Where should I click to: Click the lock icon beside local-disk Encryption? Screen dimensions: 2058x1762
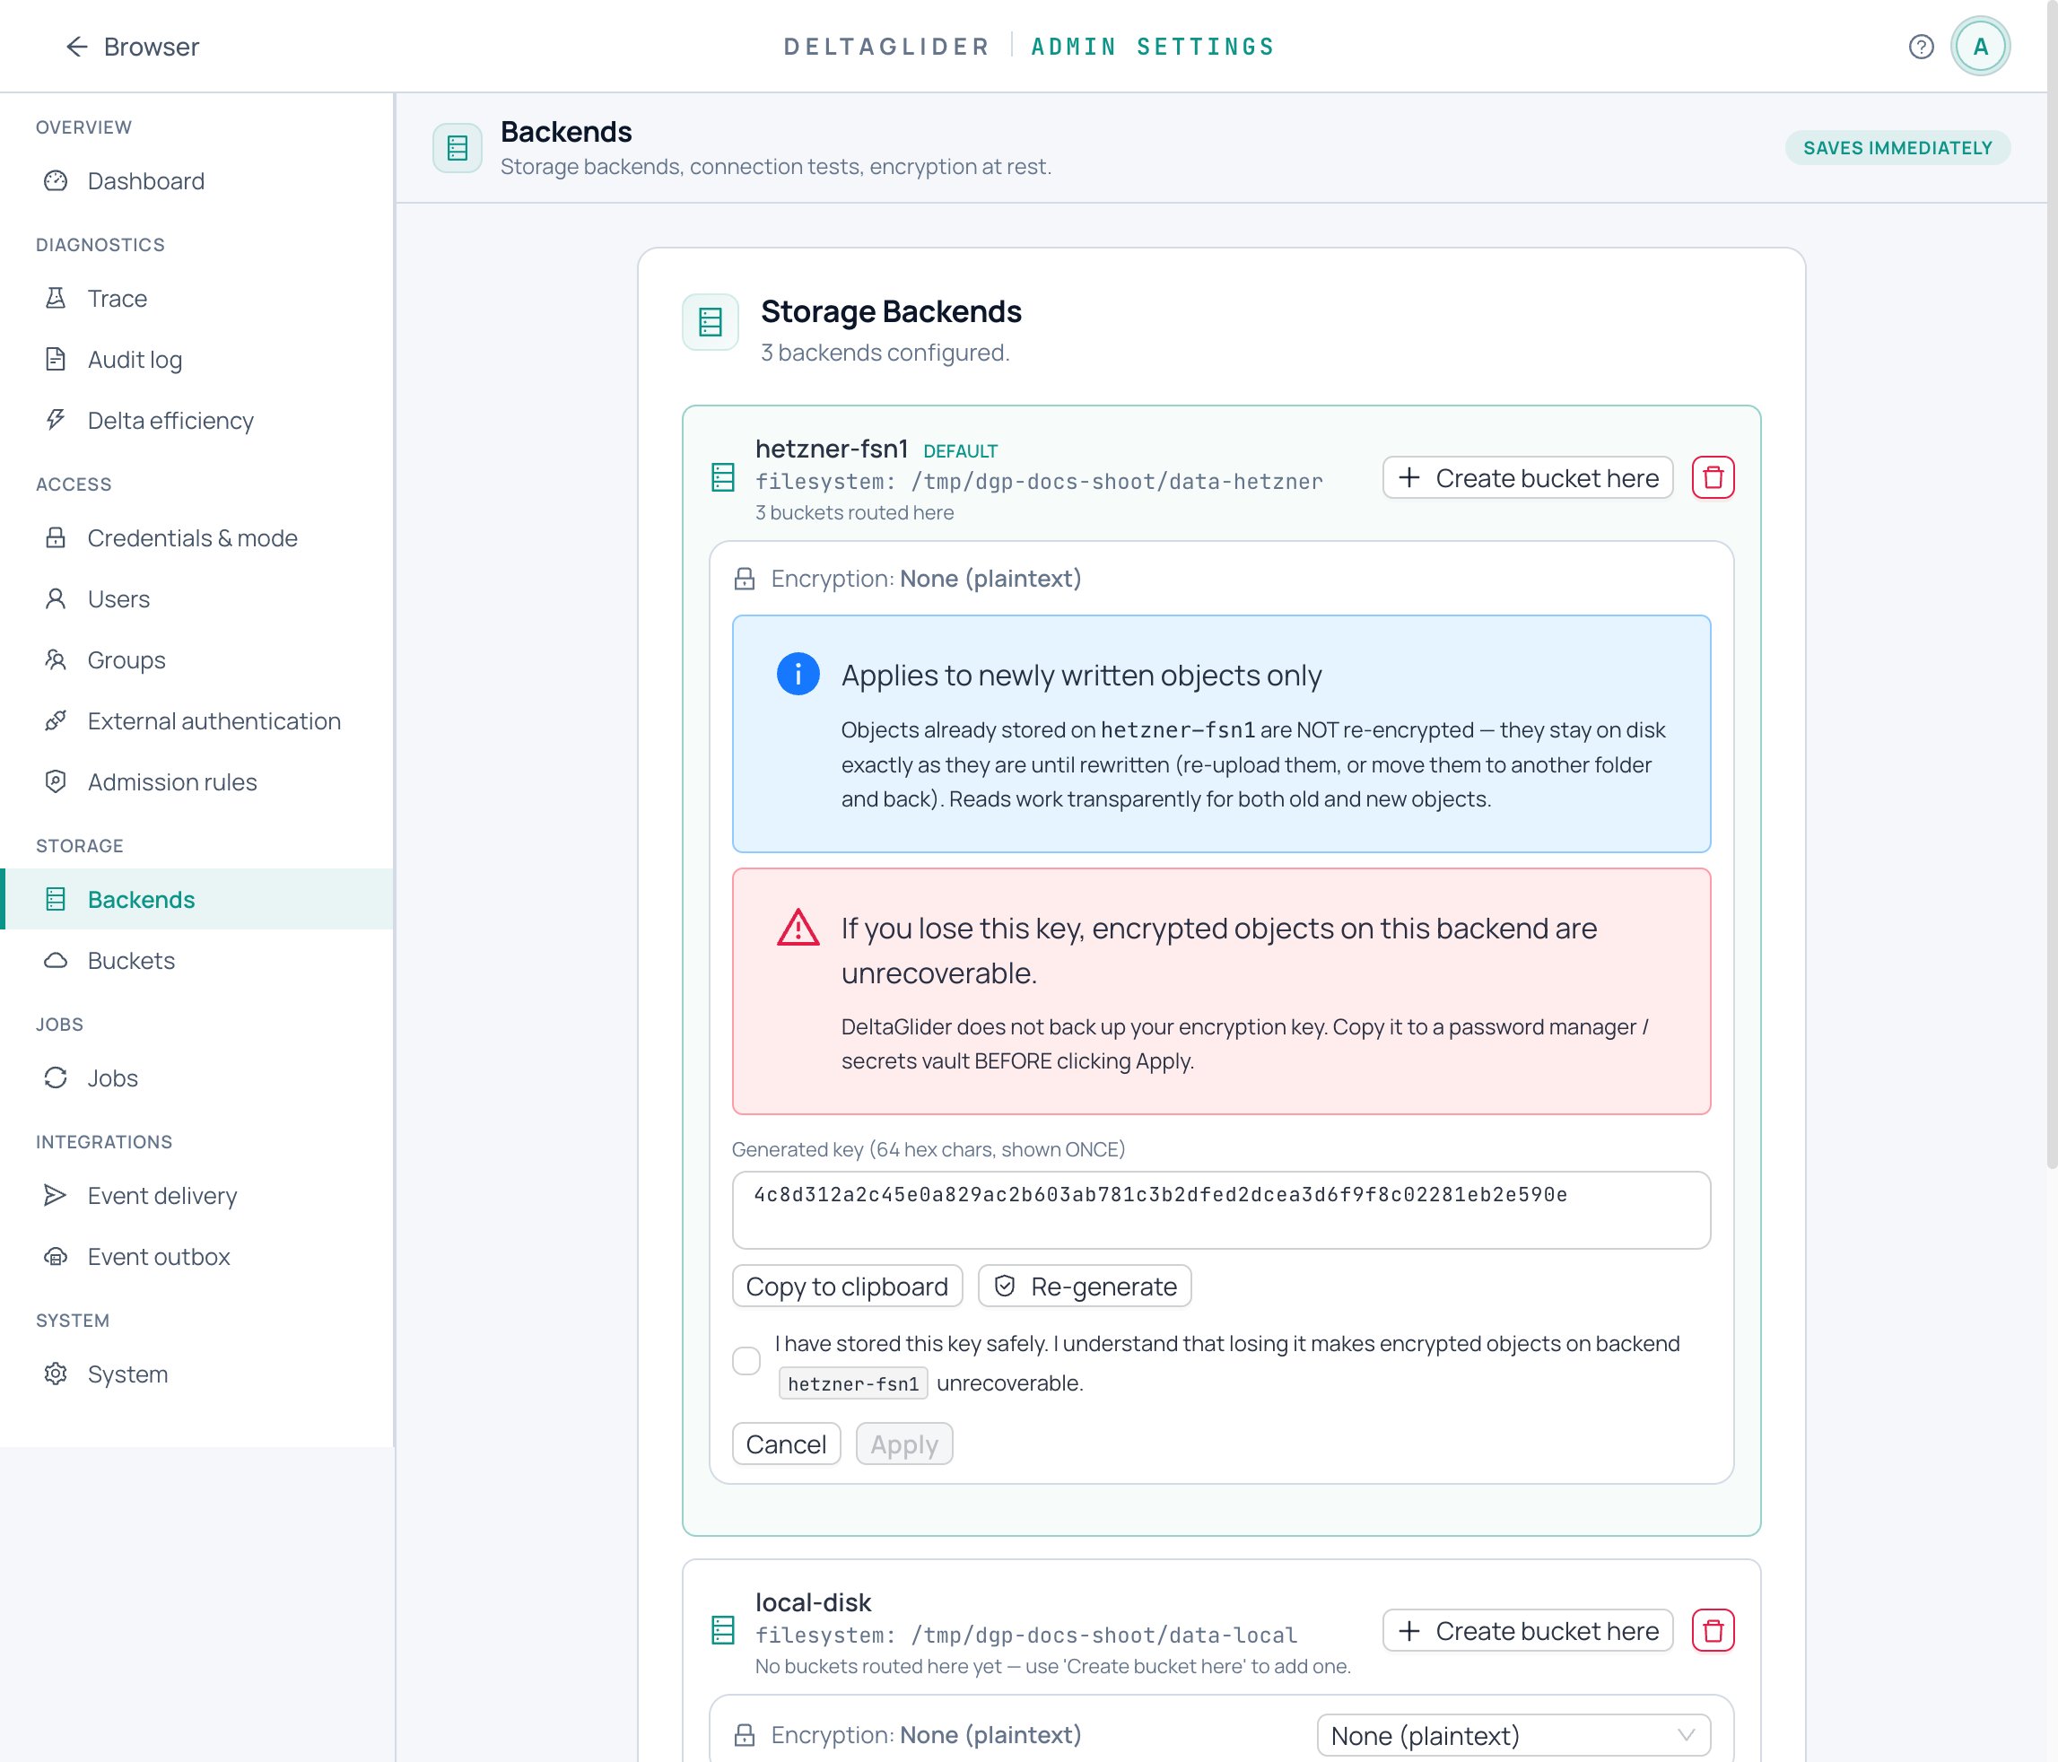coord(744,1735)
